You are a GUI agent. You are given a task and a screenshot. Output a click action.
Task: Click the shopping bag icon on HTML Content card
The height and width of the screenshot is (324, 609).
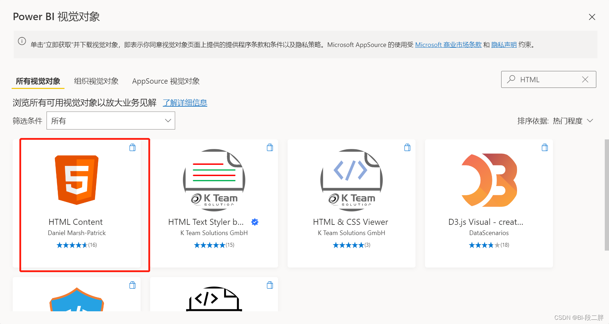[x=133, y=148]
